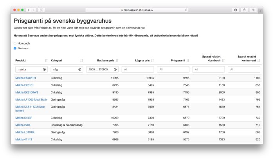Open the Makita DLS111ZU (Utan batteri) link
The width and height of the screenshot is (274, 160).
[x=30, y=109]
